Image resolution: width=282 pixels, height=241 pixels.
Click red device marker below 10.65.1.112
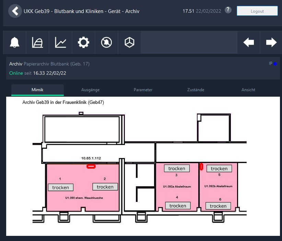click(91, 167)
